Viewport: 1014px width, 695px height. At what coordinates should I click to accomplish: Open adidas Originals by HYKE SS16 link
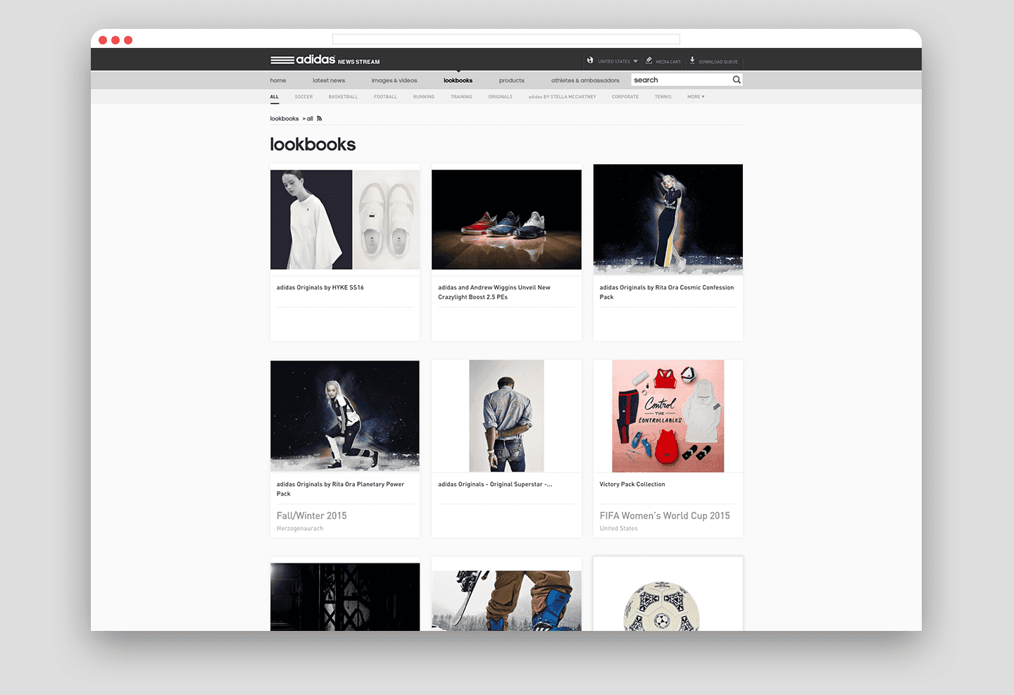click(320, 288)
